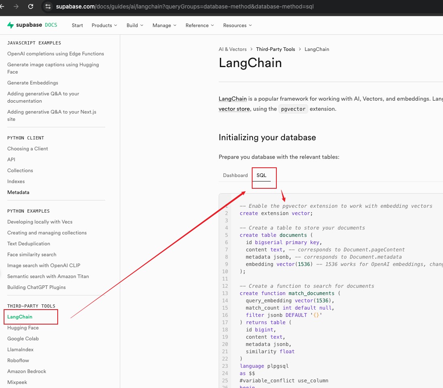Viewport: 443px width, 388px height.
Task: Expand the Manage navigation dropdown
Action: coord(164,25)
